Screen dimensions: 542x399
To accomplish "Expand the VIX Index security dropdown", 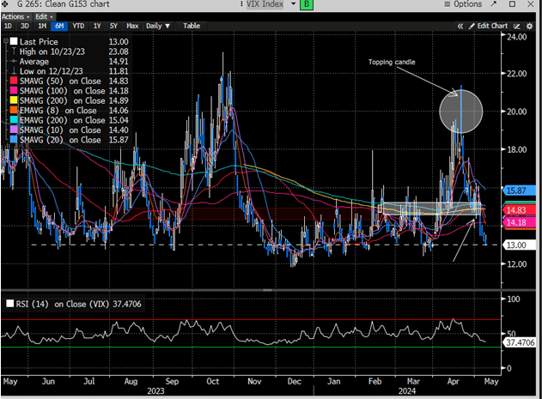I will click(x=292, y=4).
